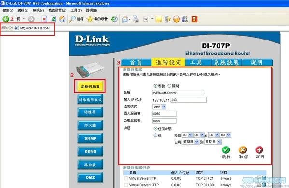This screenshot has height=188, width=289.
Task: Open the Media/History round icon
Action: 114,19
